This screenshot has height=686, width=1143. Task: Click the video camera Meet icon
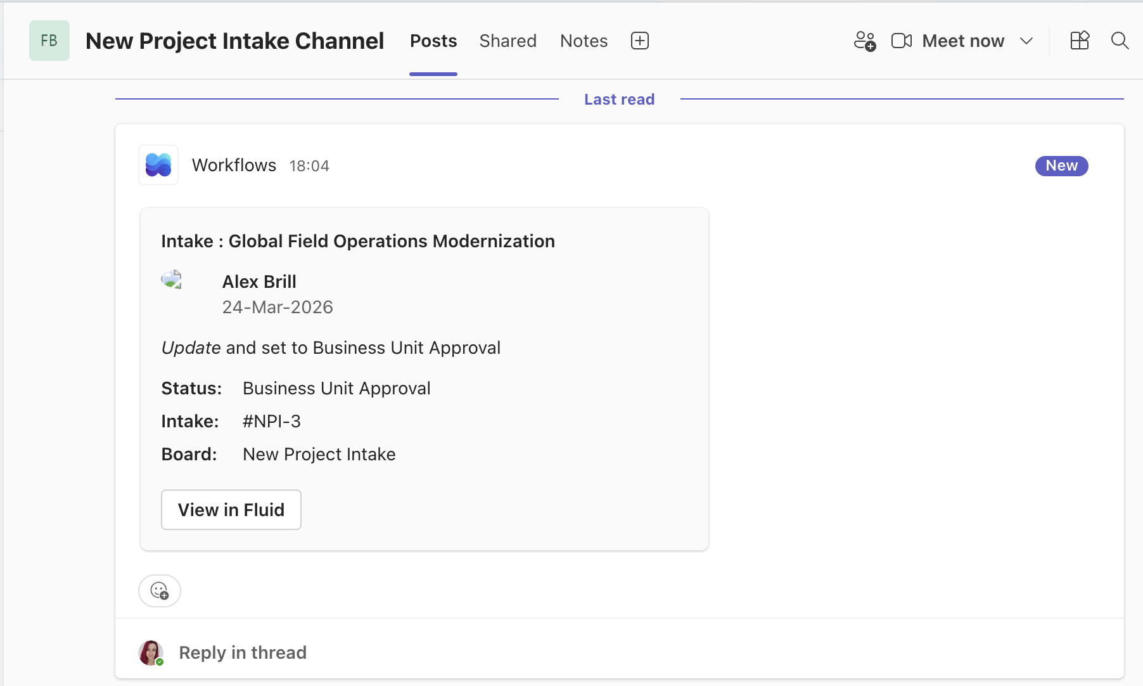pyautogui.click(x=901, y=41)
